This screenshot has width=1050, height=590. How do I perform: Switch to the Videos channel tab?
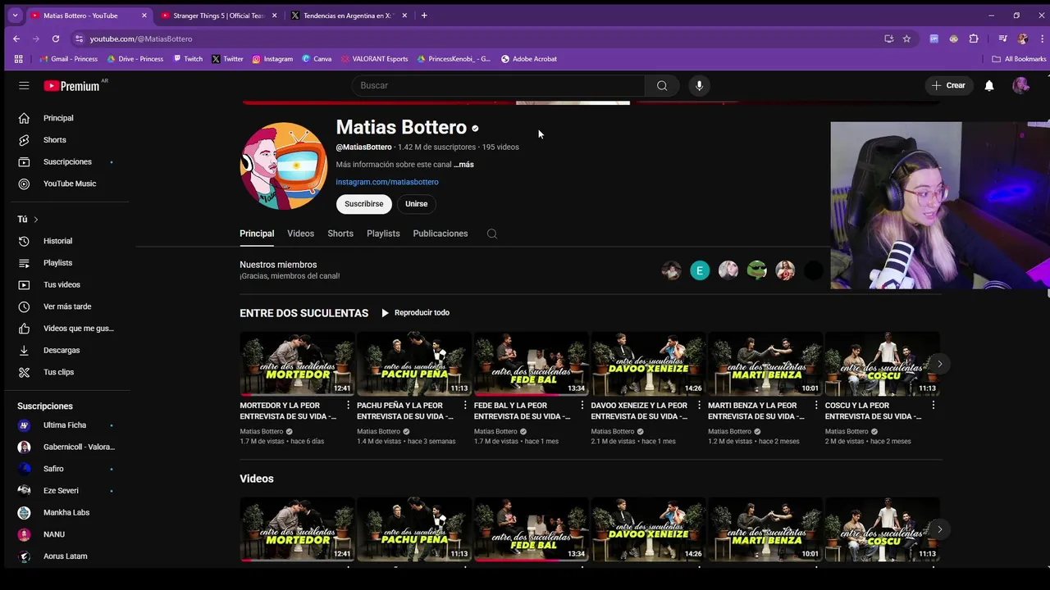point(300,234)
